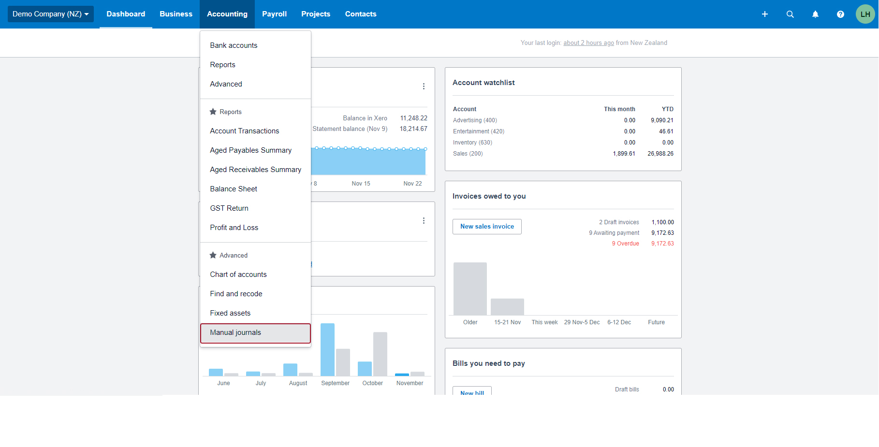Click the New sales invoice button
The height and width of the screenshot is (447, 879).
[x=487, y=227]
